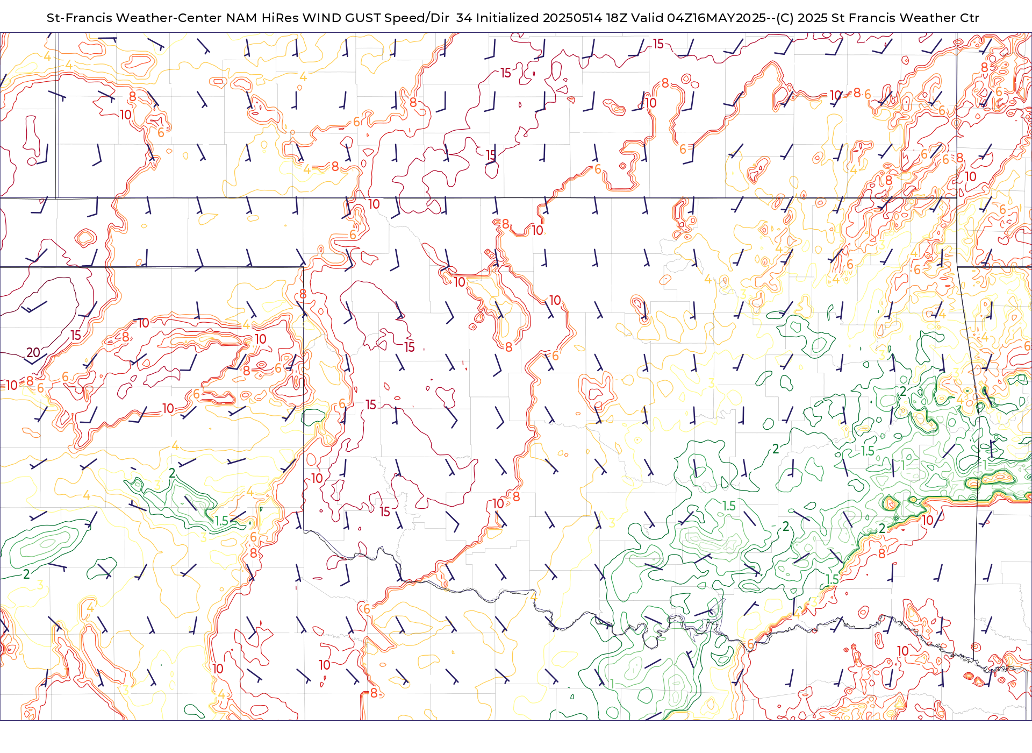This screenshot has width=1032, height=753.
Task: Click the "20" contour label on the map
Action: (33, 353)
